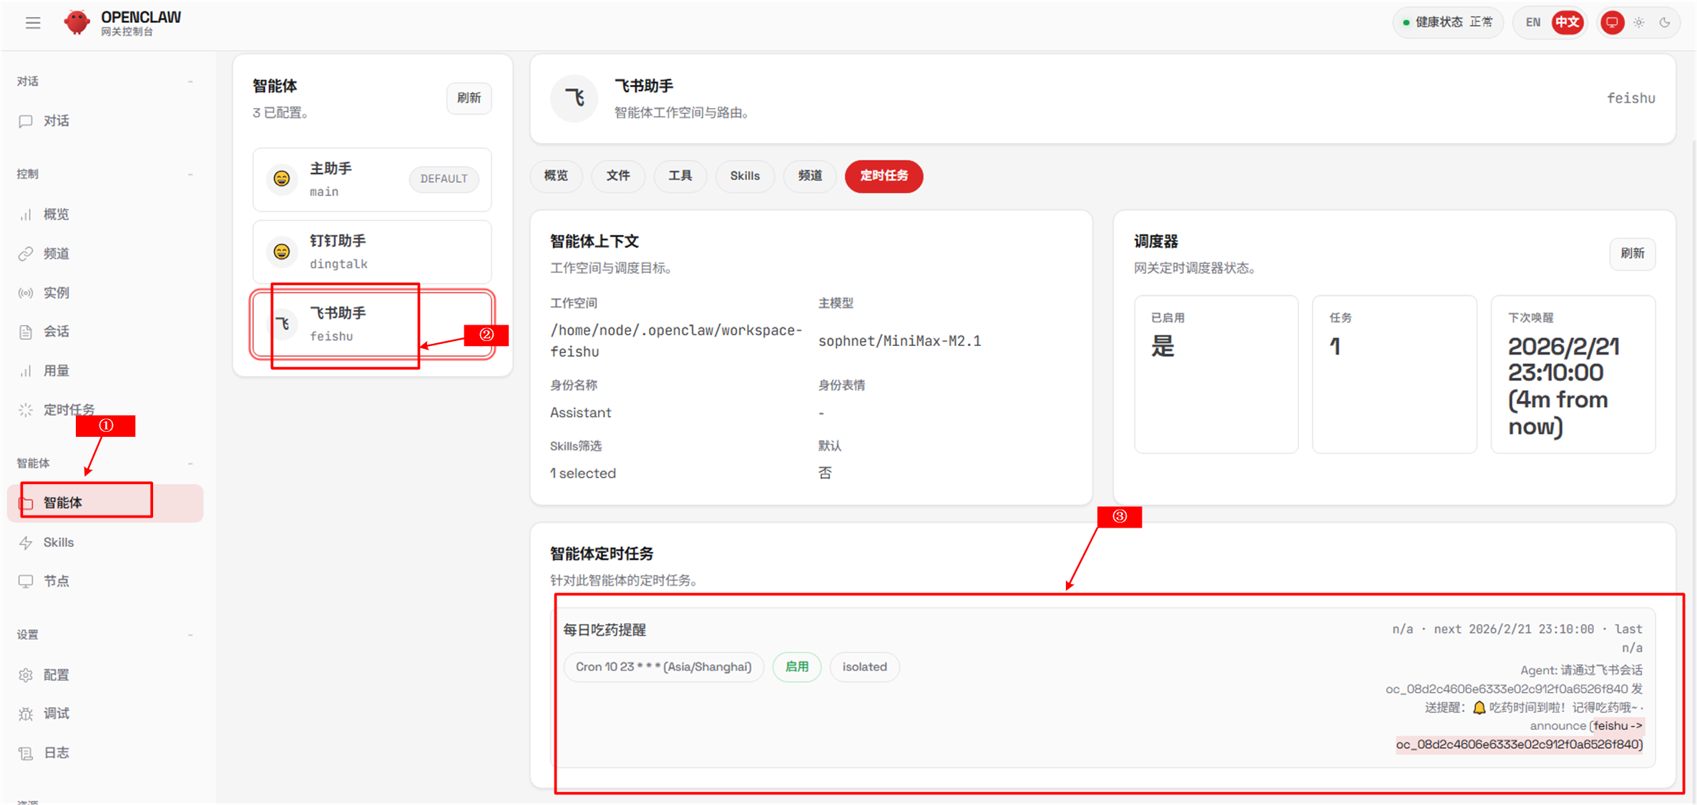This screenshot has height=805, width=1697.
Task: Switch to dark theme moon icon
Action: coord(1665,22)
